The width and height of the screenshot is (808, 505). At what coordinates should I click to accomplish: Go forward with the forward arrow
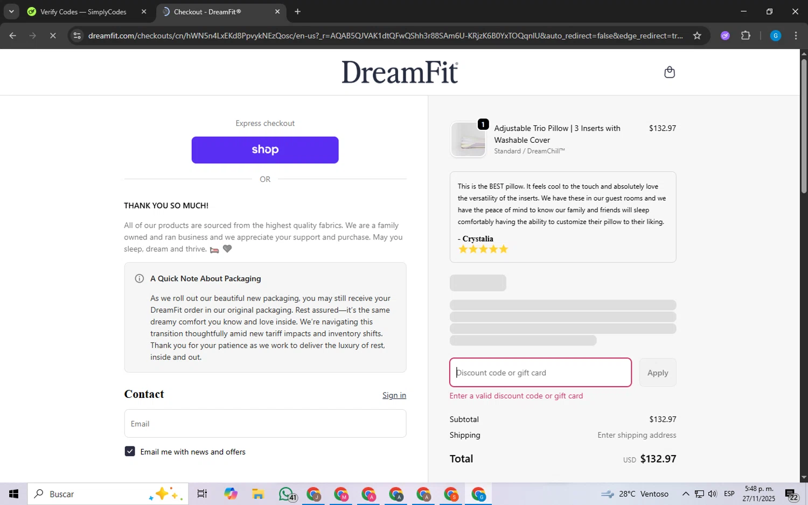point(33,36)
